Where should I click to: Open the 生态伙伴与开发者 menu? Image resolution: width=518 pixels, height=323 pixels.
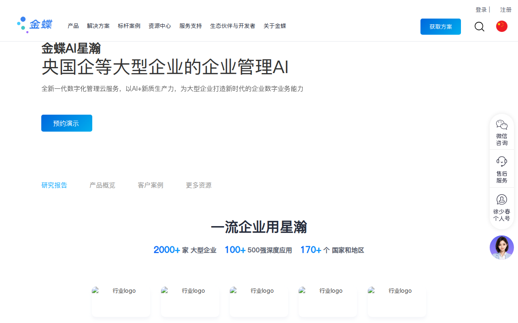point(233,26)
